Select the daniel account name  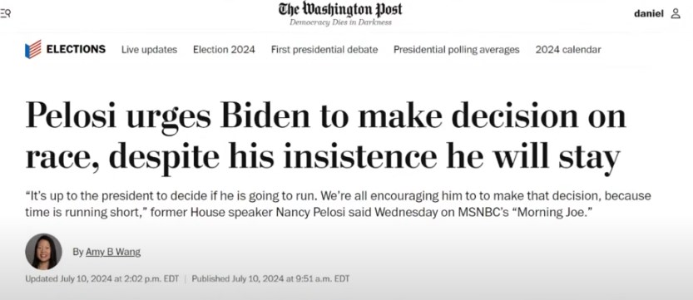[649, 13]
